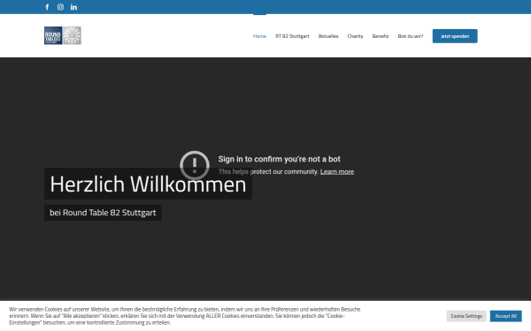Open the Benefiz menu item
Viewport: 531px width, 331px height.
381,36
